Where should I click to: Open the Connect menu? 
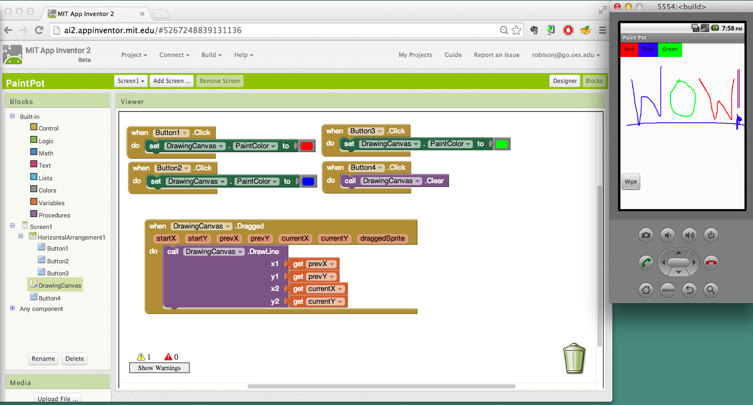tap(174, 55)
